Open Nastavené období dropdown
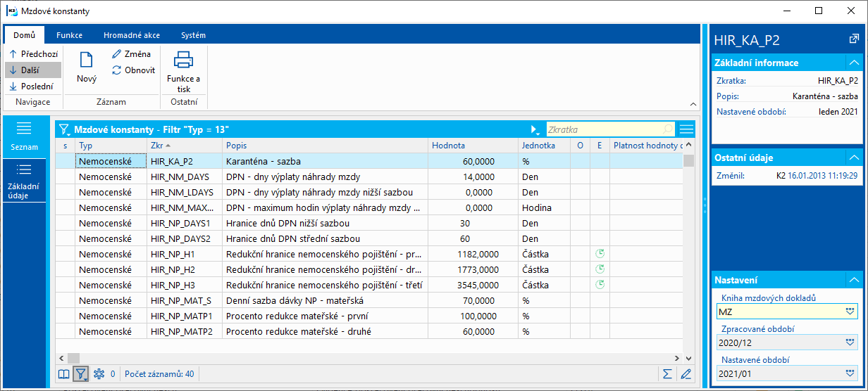Viewport: 868px width, 391px height. (x=850, y=373)
